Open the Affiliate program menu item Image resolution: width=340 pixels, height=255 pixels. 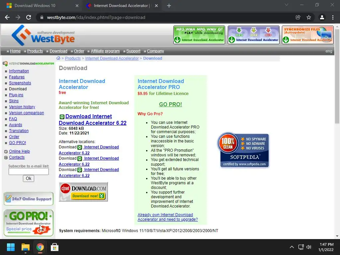point(105,51)
